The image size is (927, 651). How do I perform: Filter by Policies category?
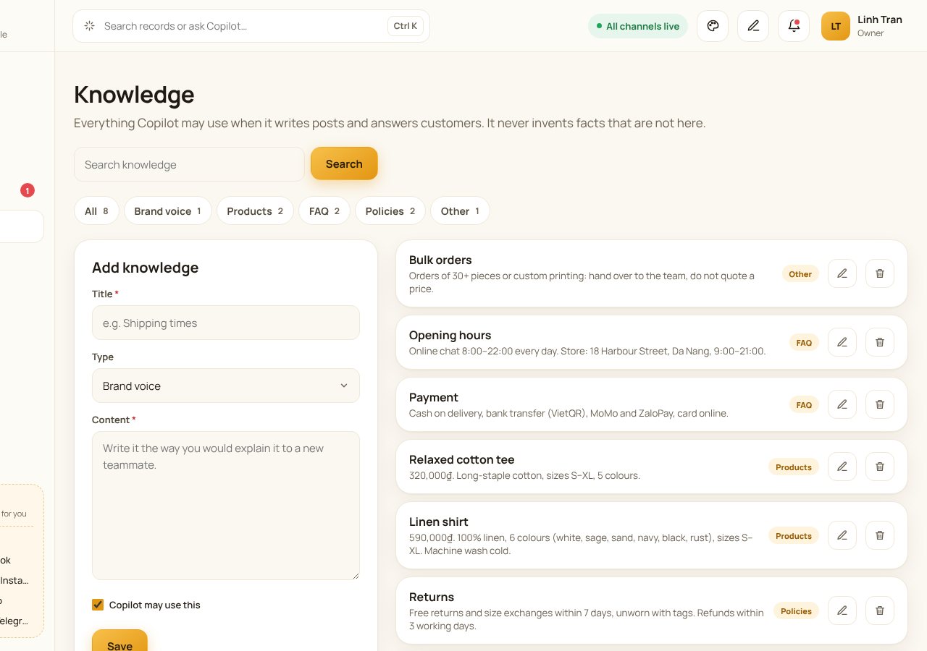coord(390,211)
